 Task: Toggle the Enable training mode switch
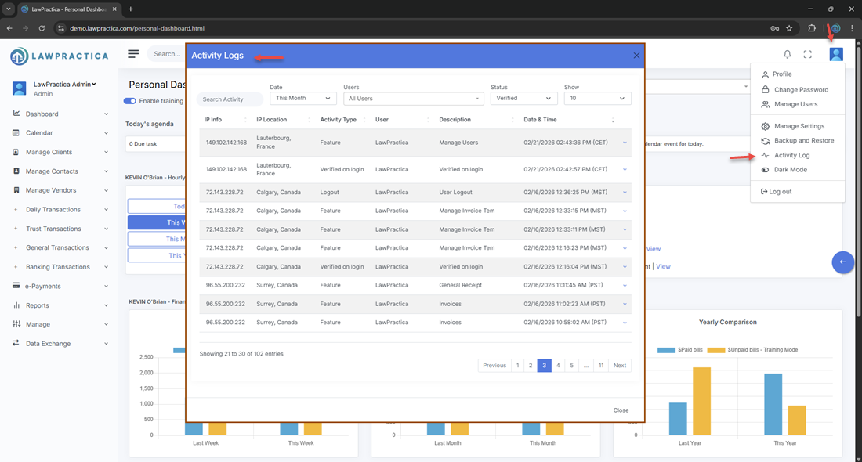130,101
